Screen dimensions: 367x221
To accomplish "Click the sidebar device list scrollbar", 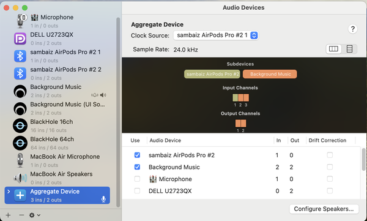I will tap(118, 113).
